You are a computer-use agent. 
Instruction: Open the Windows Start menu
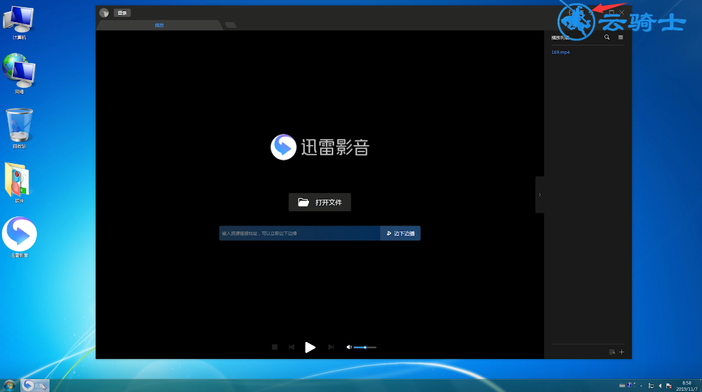9,385
